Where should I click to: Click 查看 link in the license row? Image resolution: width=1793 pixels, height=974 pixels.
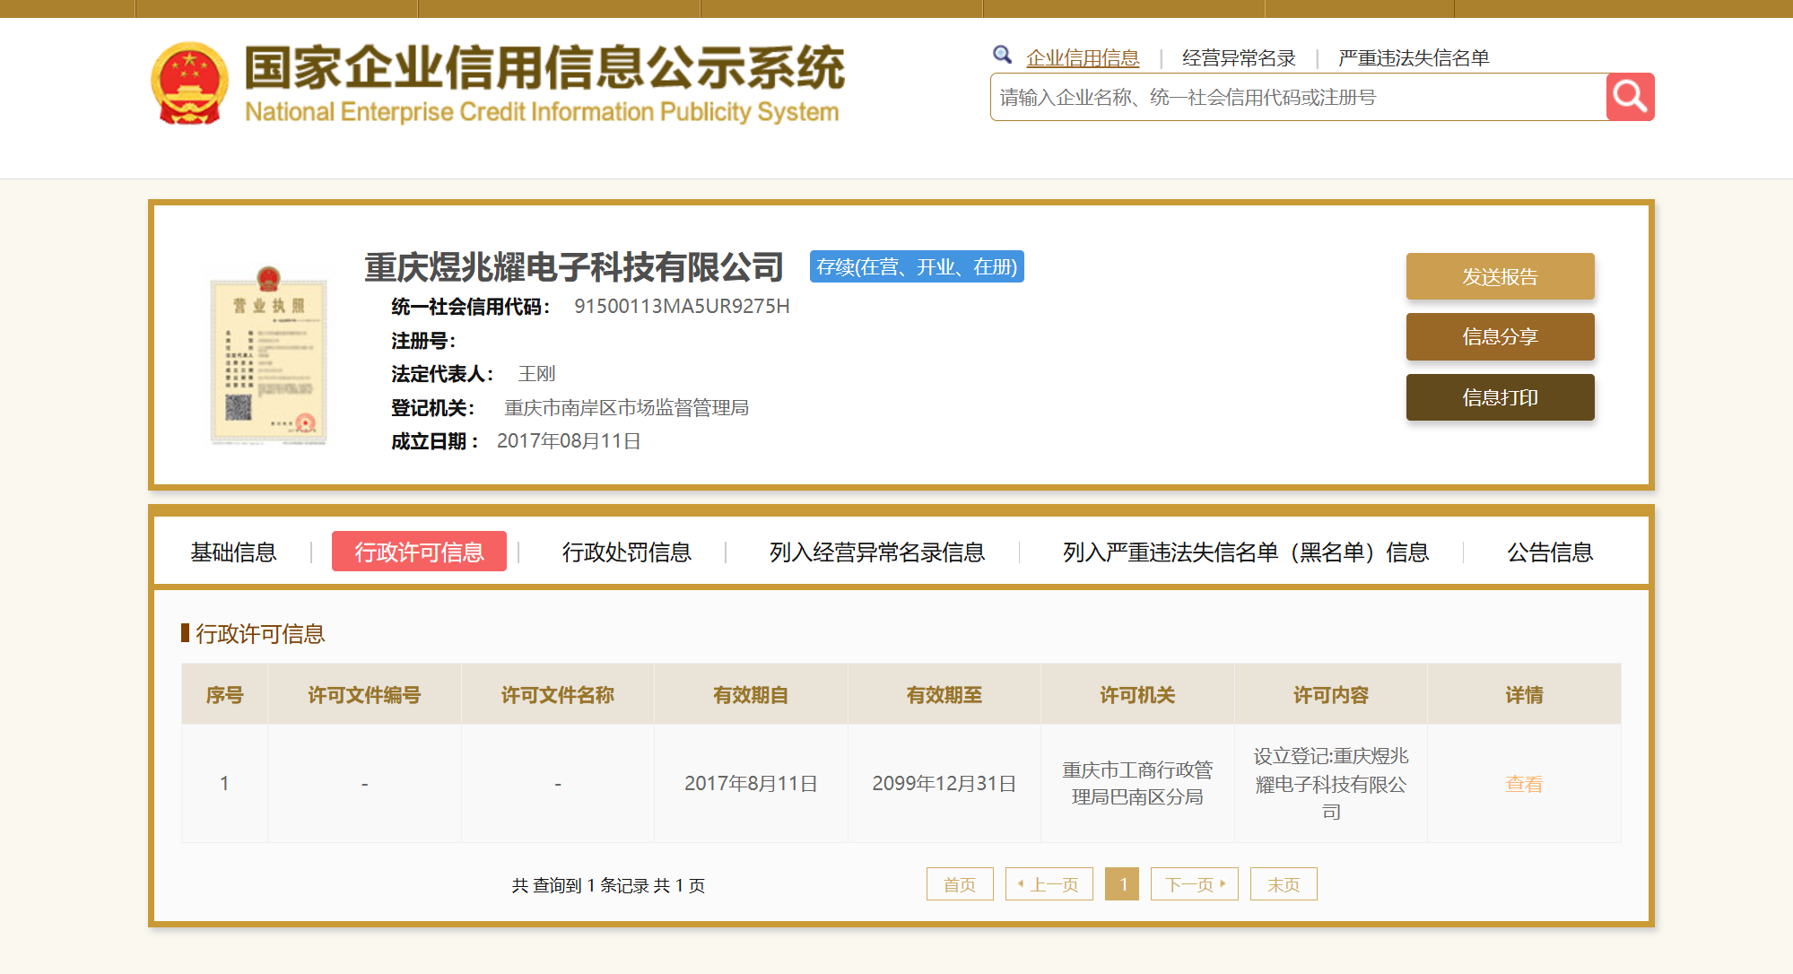1524,784
